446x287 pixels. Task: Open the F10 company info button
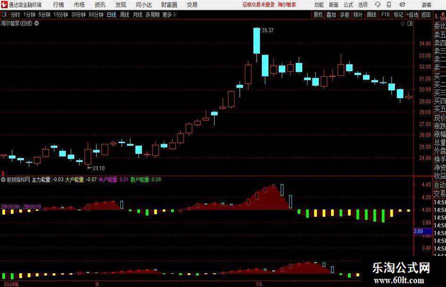[385, 15]
